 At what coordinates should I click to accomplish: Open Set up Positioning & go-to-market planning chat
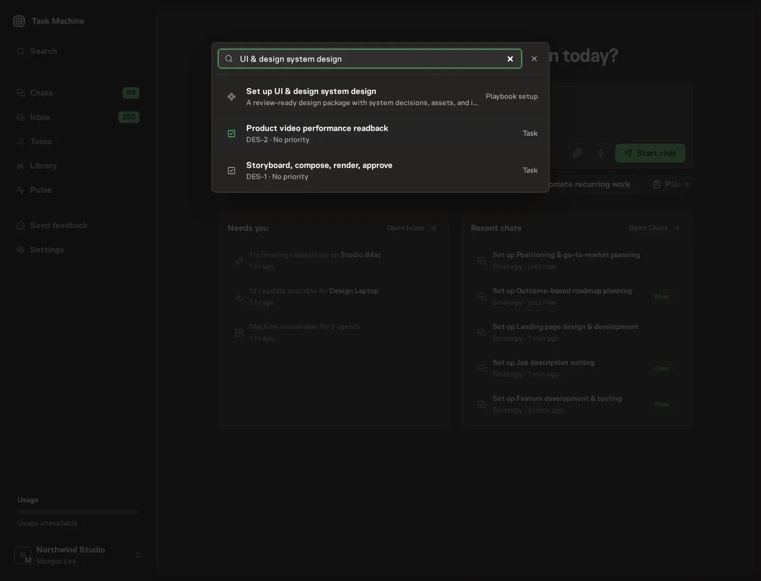577,260
